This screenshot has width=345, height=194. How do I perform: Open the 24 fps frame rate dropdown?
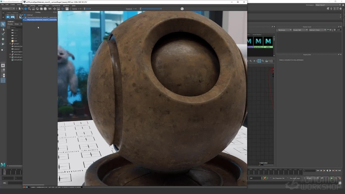pos(312,178)
